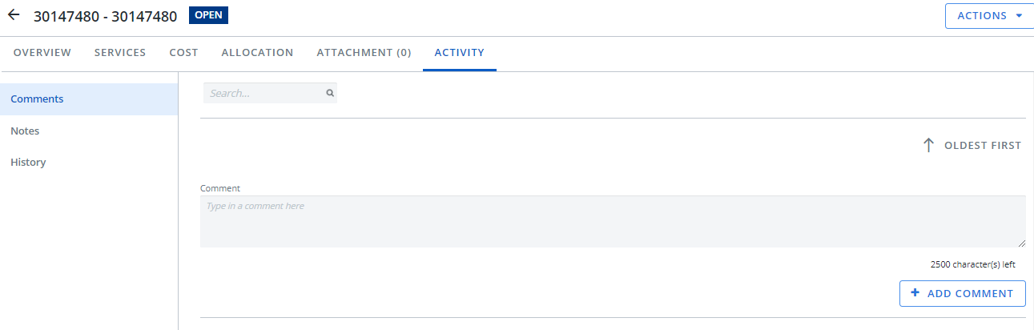Select the Allocation tab
Viewport: 1034px width, 330px height.
coord(257,53)
